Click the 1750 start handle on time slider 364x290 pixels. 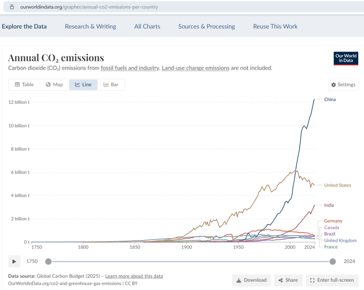tap(48, 262)
